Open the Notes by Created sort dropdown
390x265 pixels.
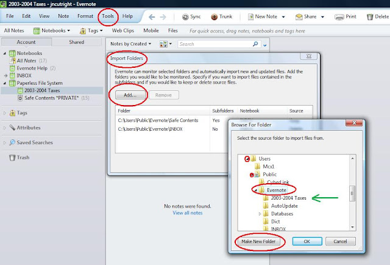(130, 44)
